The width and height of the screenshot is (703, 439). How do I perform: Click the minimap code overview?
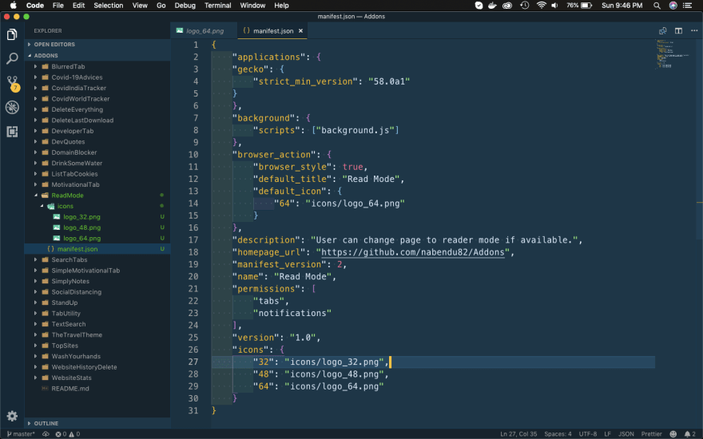click(671, 53)
